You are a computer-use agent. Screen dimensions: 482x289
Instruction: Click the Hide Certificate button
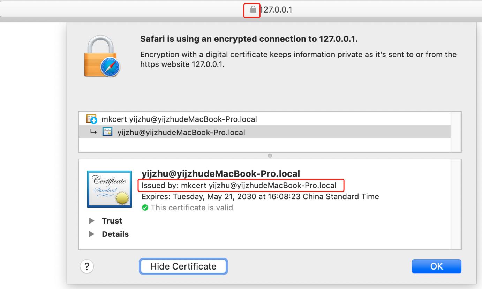click(x=183, y=266)
